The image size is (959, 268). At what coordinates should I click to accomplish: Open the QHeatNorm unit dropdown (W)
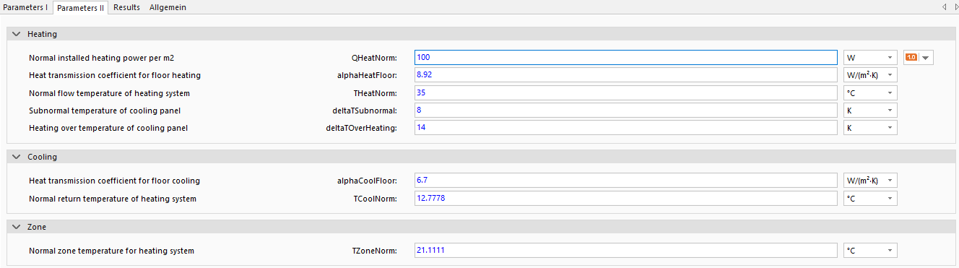pos(870,58)
